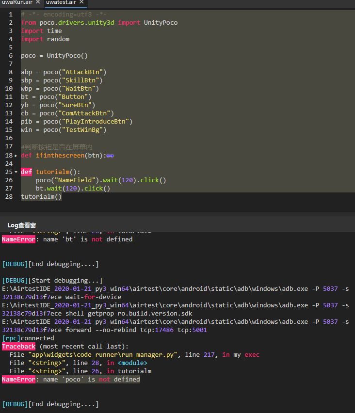Click the 'forward --no-rebind tcp:17486 tcp:5001' log line
Screen dimensions: 355x413
(104, 330)
